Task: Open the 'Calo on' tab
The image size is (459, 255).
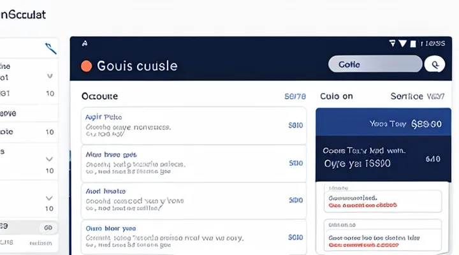Action: 337,96
